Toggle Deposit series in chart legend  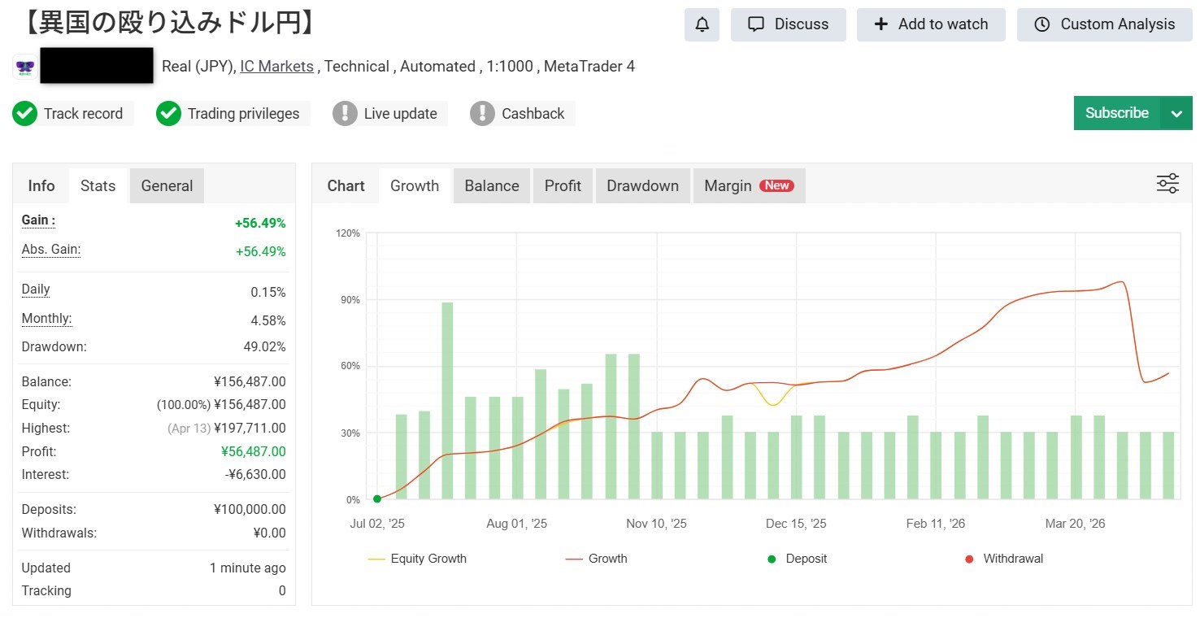coord(798,559)
